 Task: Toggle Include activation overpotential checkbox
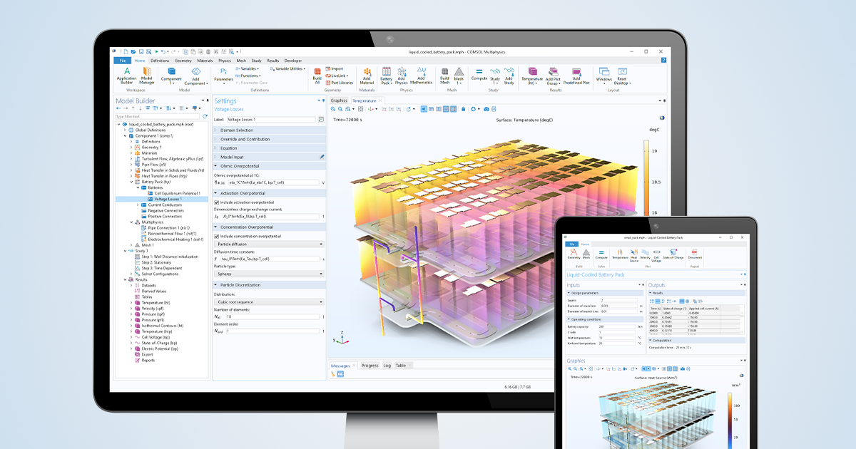[x=216, y=202]
